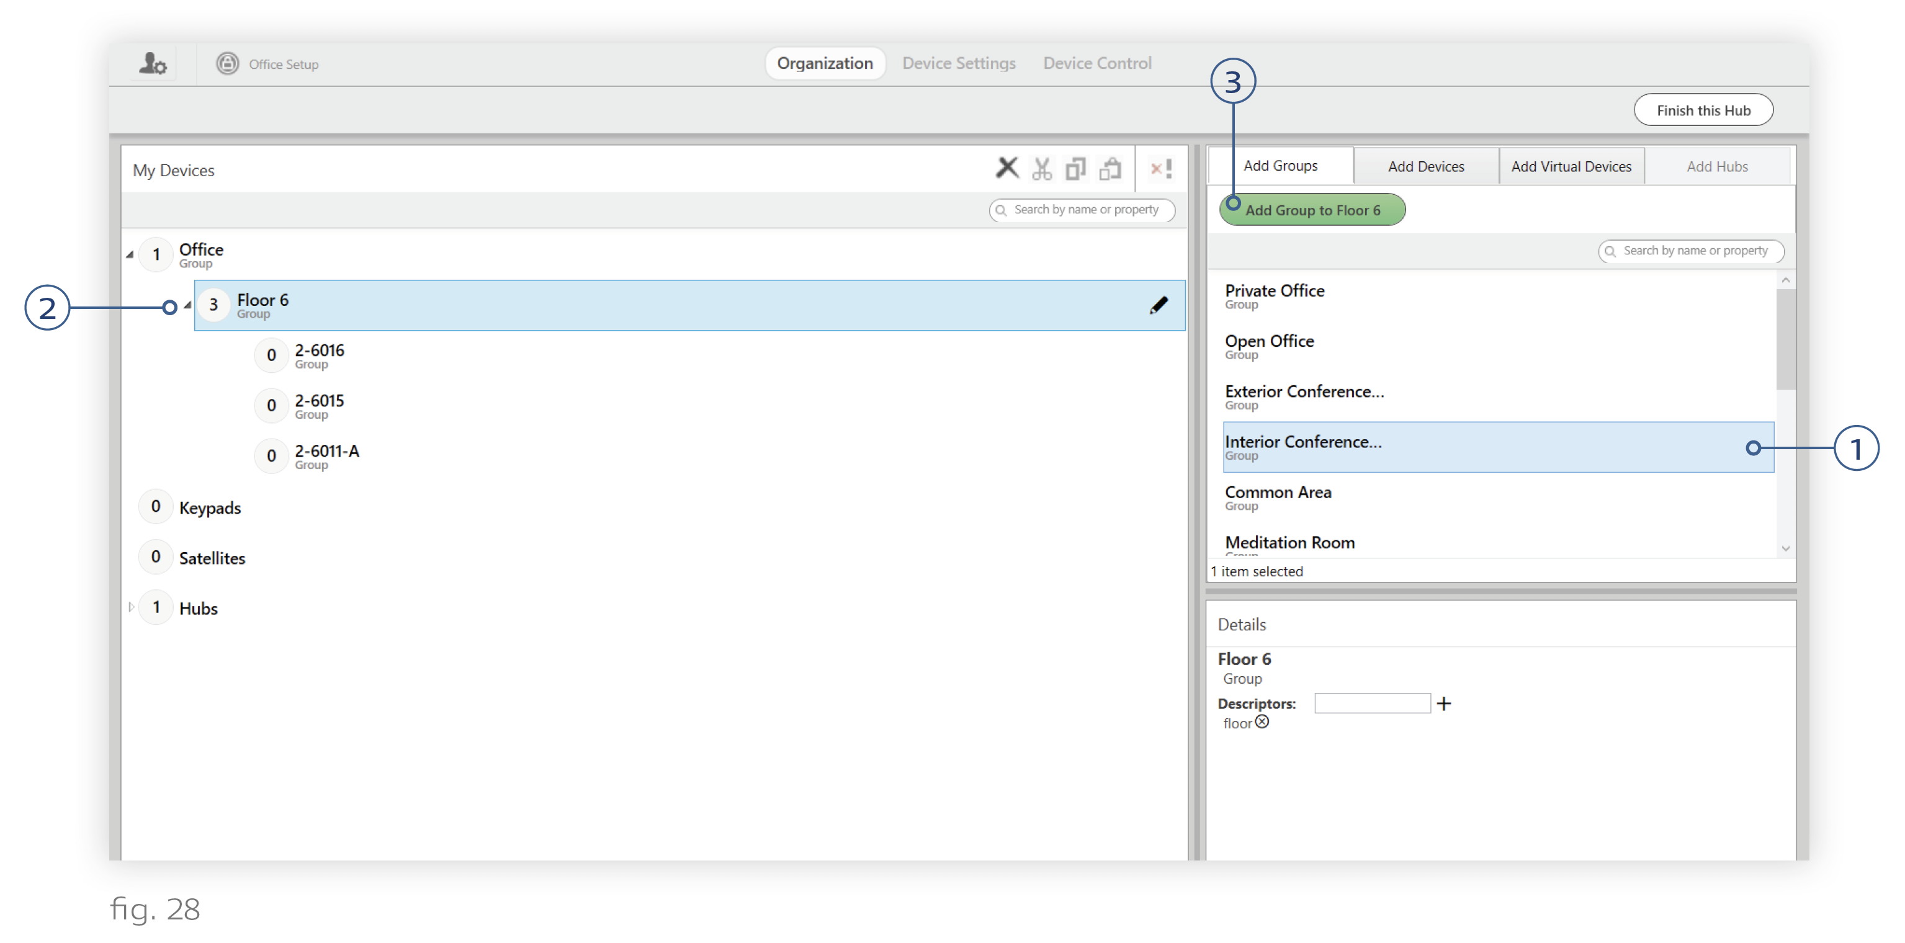
Task: Collapse the Office group tree
Action: pos(130,254)
